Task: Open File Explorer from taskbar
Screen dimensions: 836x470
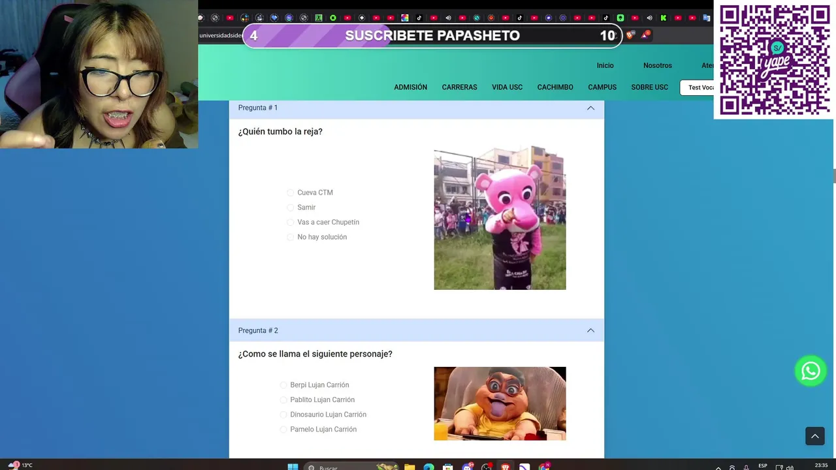Action: [410, 467]
